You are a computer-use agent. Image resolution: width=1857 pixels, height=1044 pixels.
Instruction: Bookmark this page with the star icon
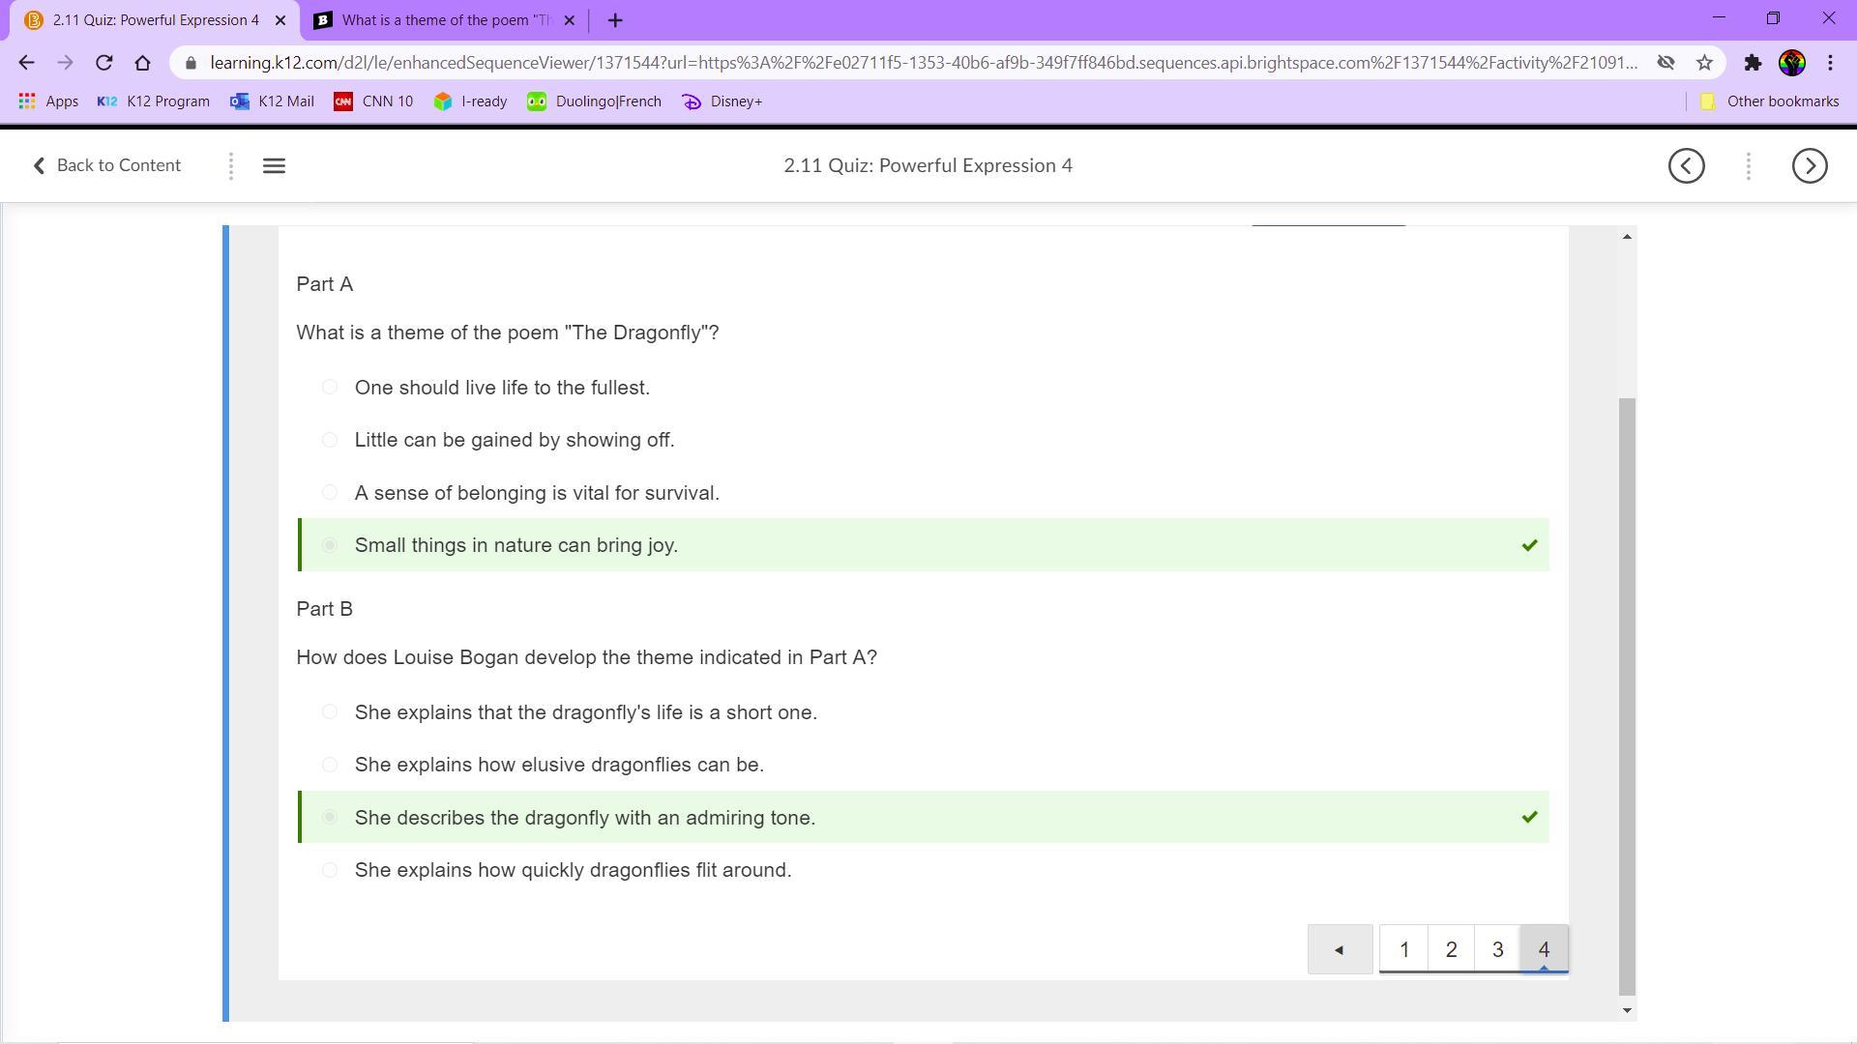1704,63
